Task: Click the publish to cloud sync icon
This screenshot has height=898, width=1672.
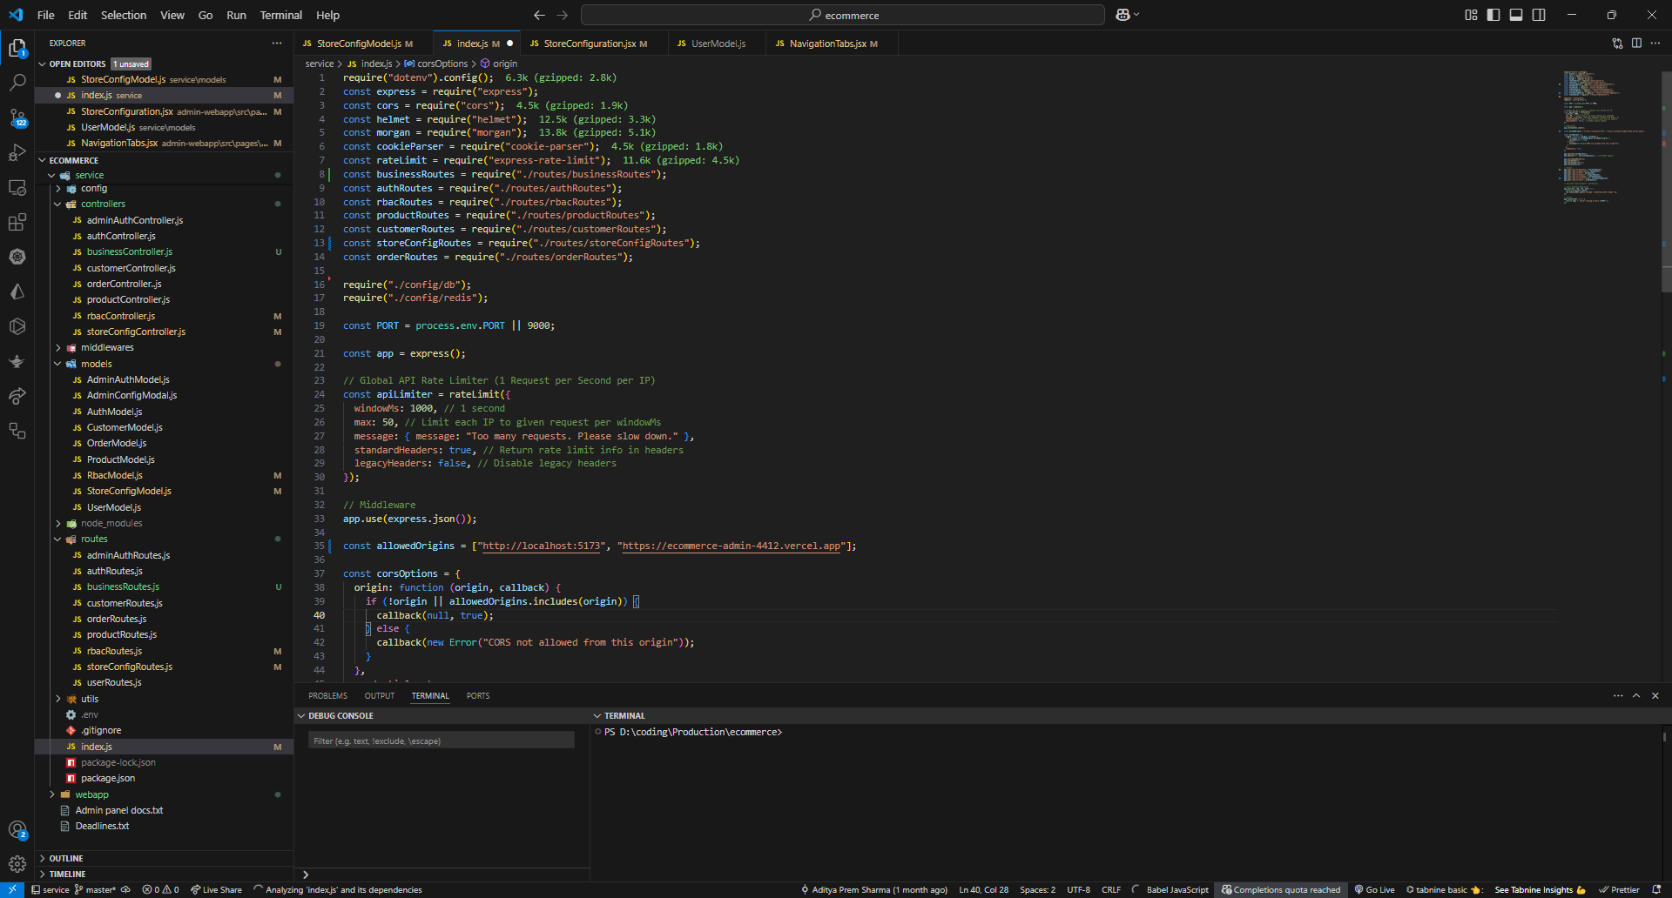Action: click(125, 889)
